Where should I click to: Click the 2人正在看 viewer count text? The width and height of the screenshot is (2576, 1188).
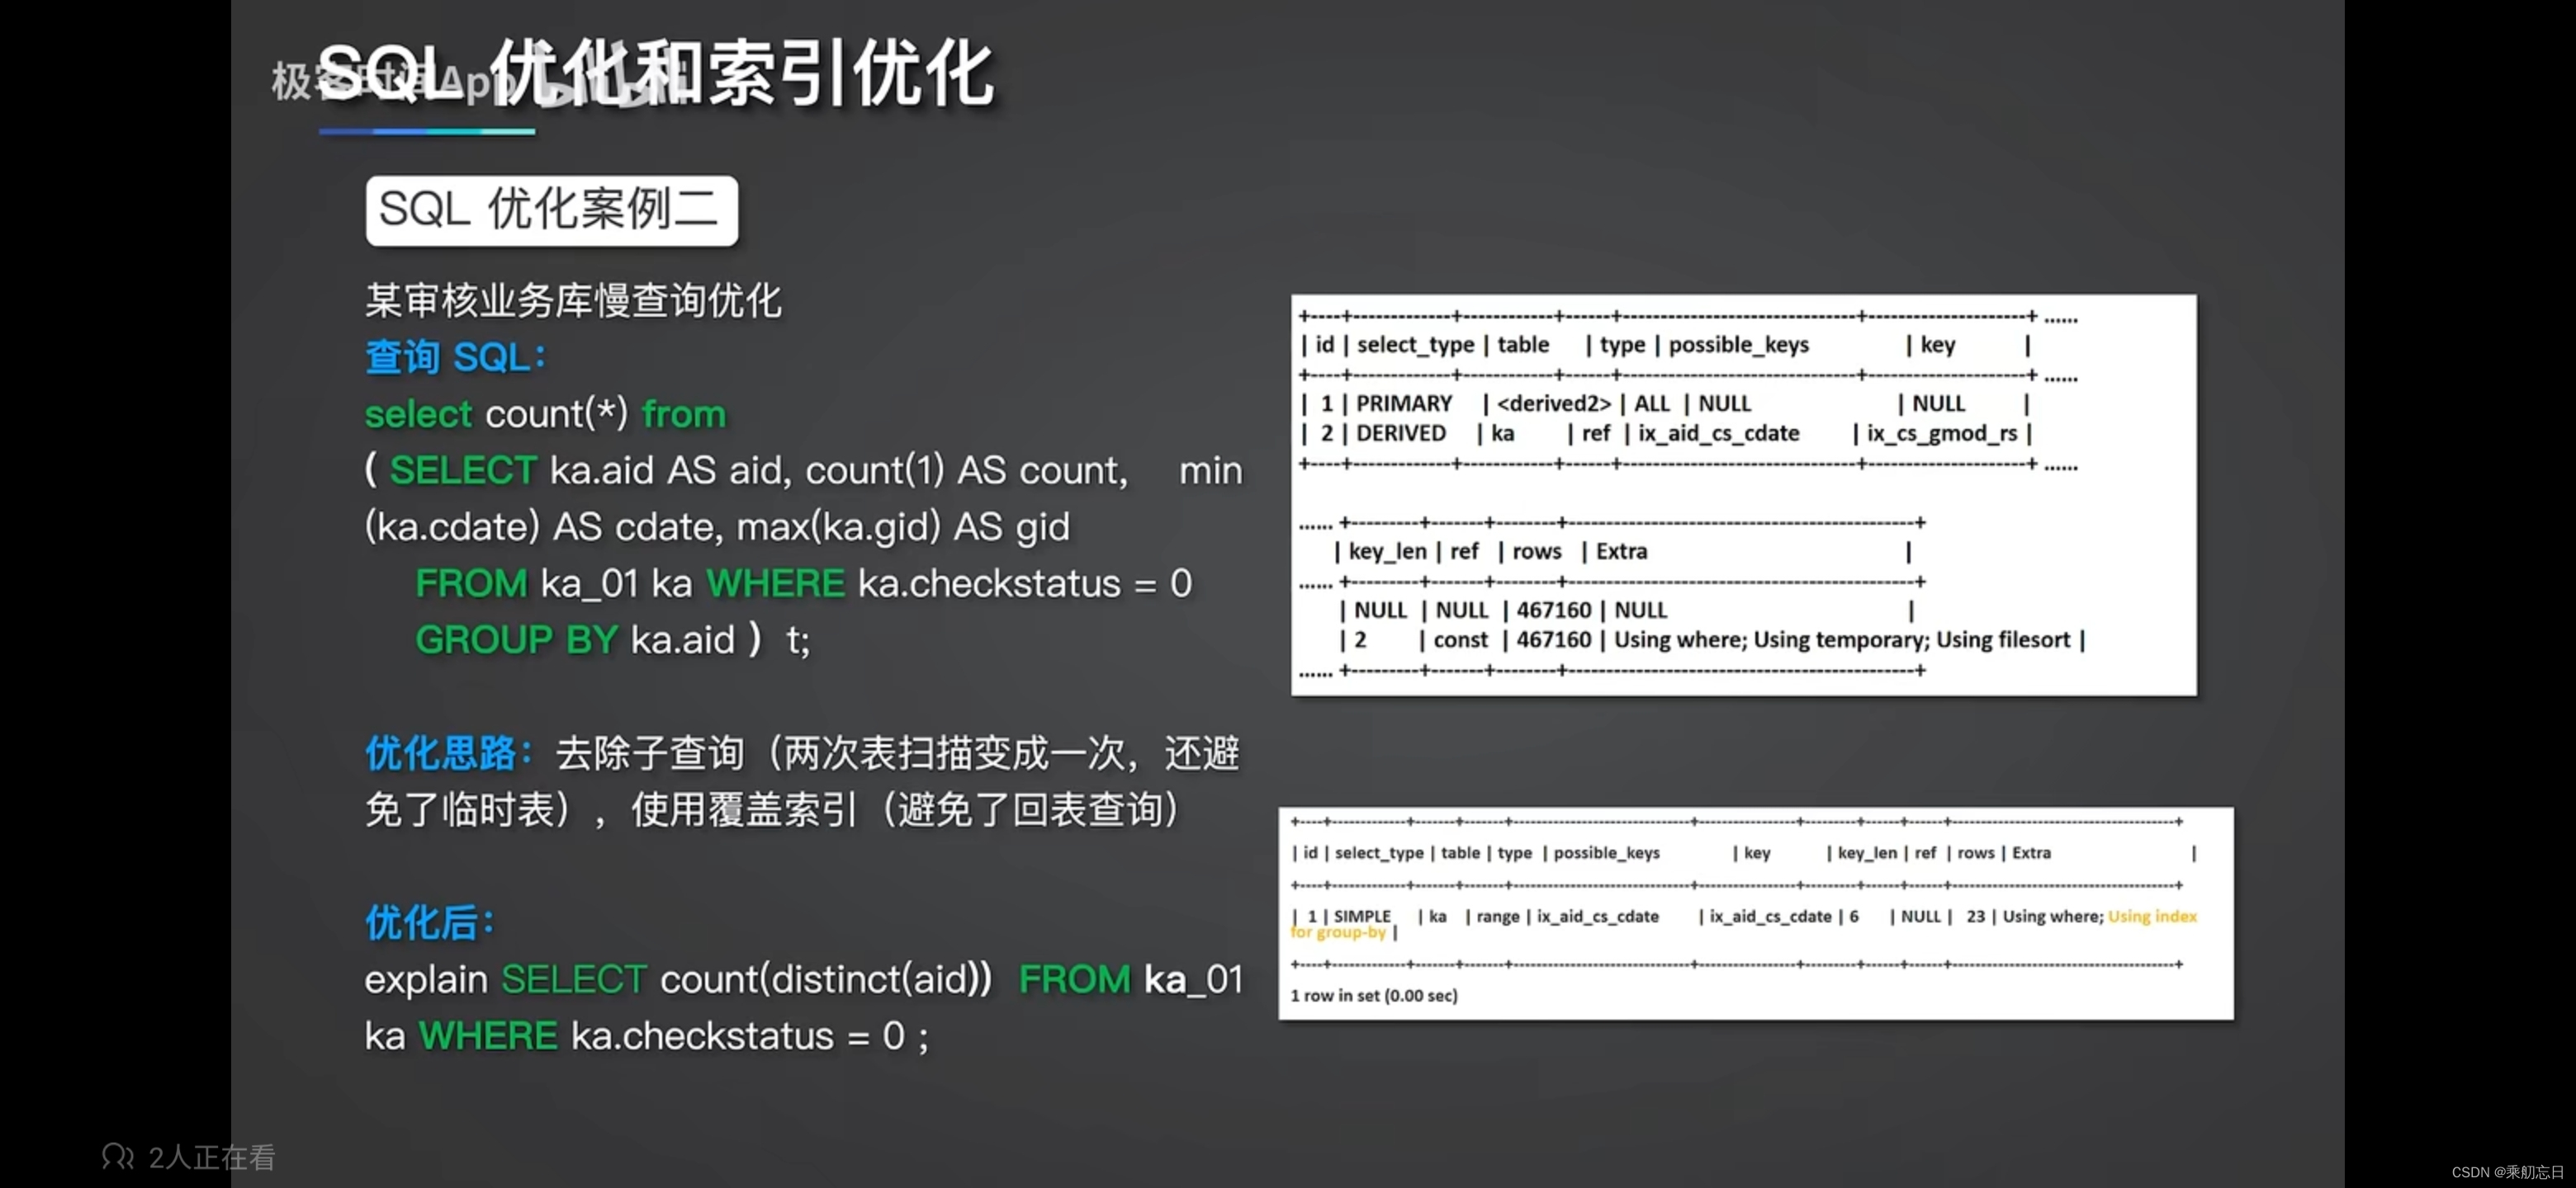point(211,1157)
